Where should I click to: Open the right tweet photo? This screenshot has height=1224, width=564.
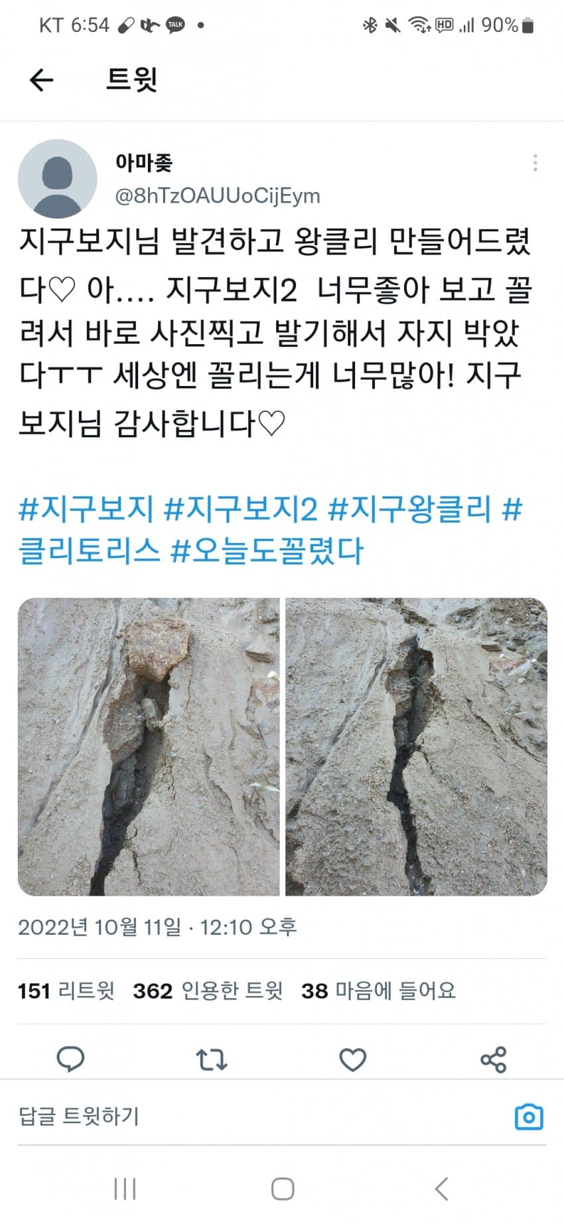pos(416,747)
